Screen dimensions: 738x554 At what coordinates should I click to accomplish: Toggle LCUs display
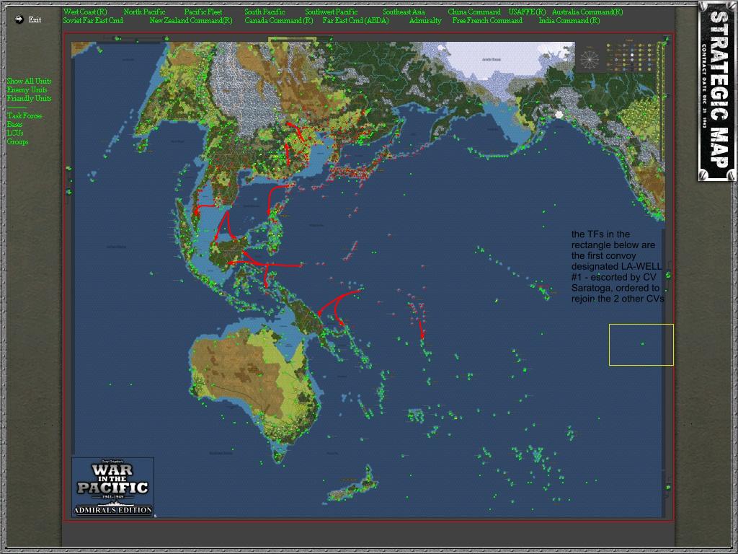(x=15, y=133)
